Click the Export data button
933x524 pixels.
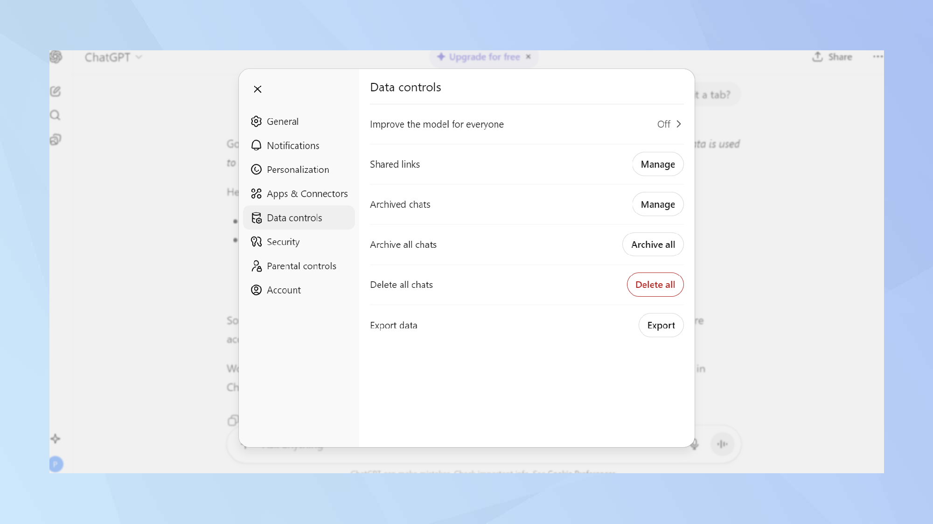click(661, 325)
